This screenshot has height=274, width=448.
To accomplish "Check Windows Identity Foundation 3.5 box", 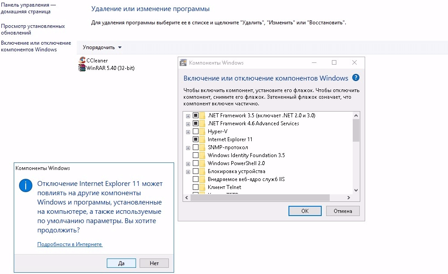I will coord(196,155).
